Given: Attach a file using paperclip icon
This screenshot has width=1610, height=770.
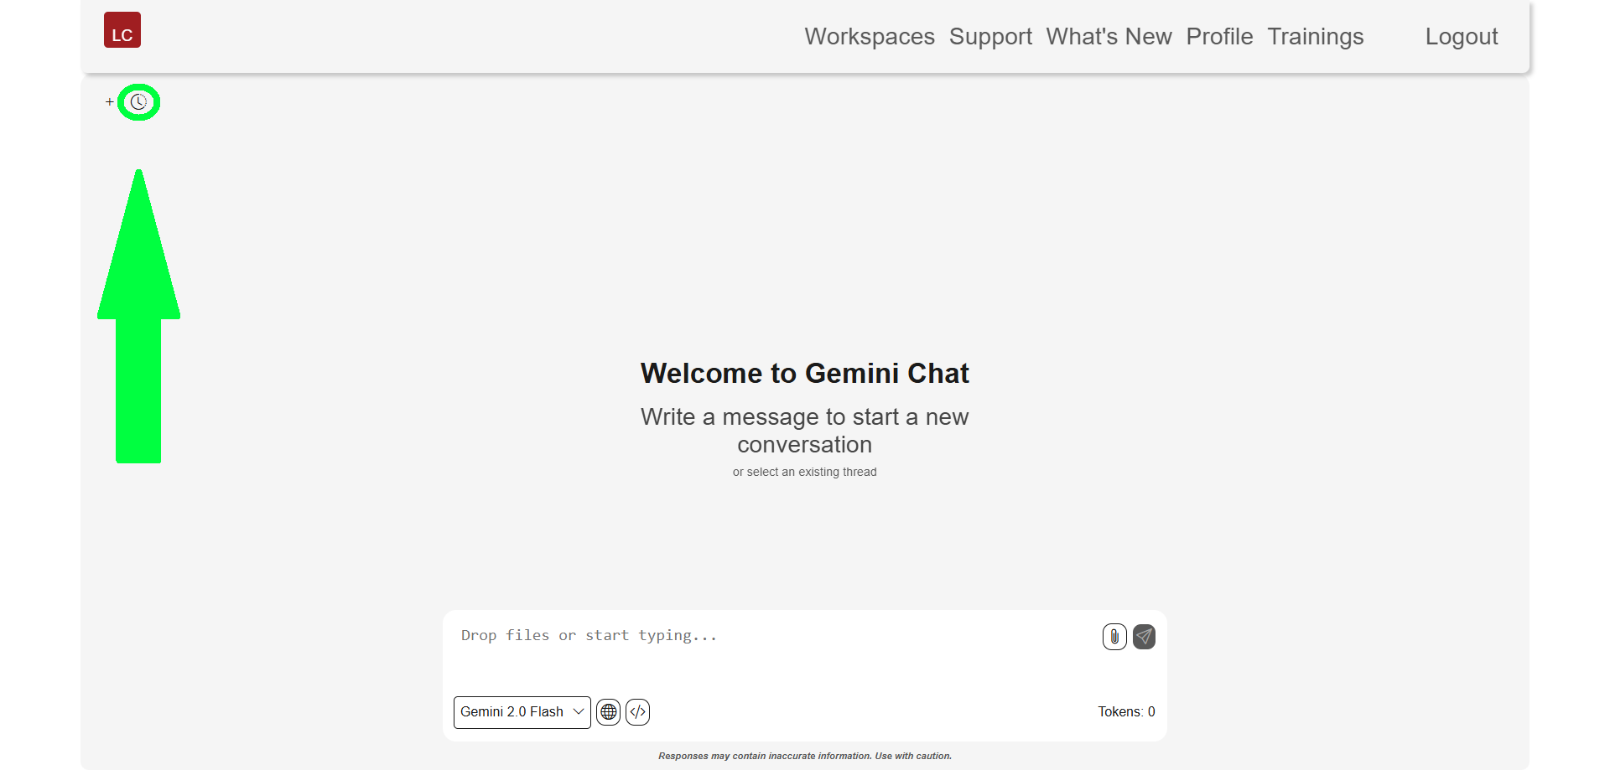Looking at the screenshot, I should click(1114, 637).
